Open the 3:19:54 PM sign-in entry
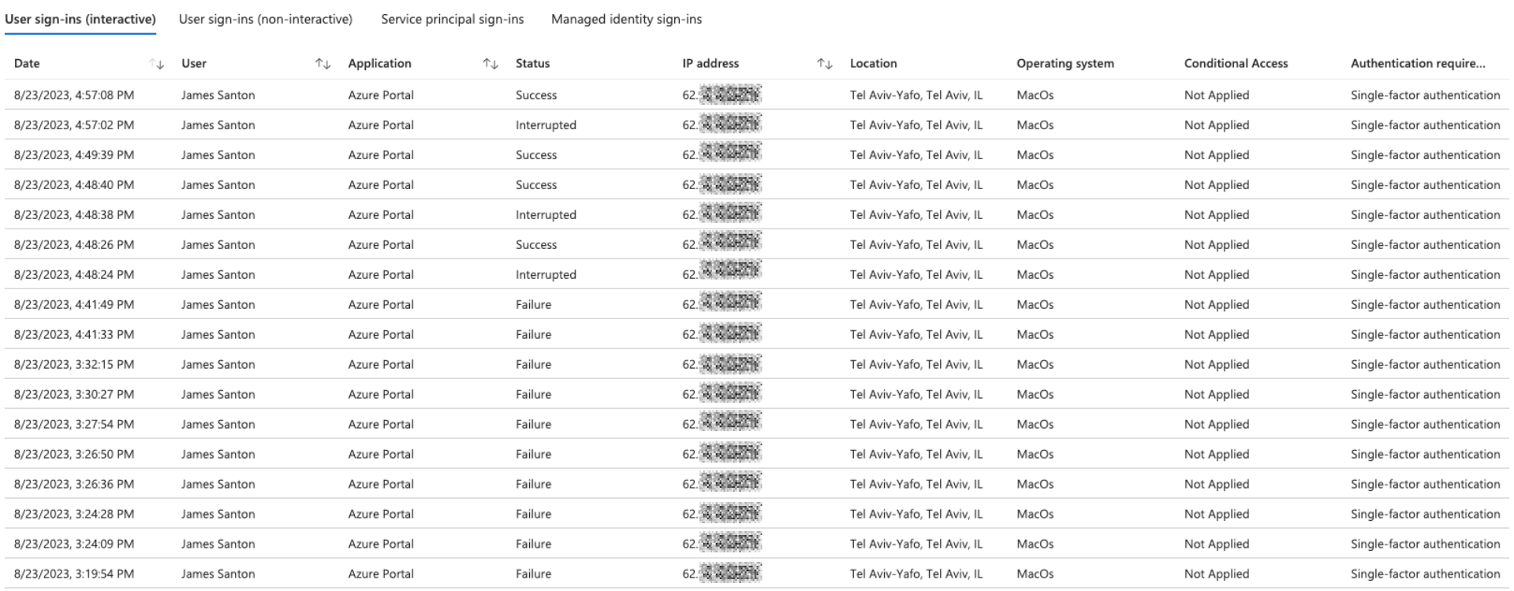The width and height of the screenshot is (1514, 591). [757, 574]
